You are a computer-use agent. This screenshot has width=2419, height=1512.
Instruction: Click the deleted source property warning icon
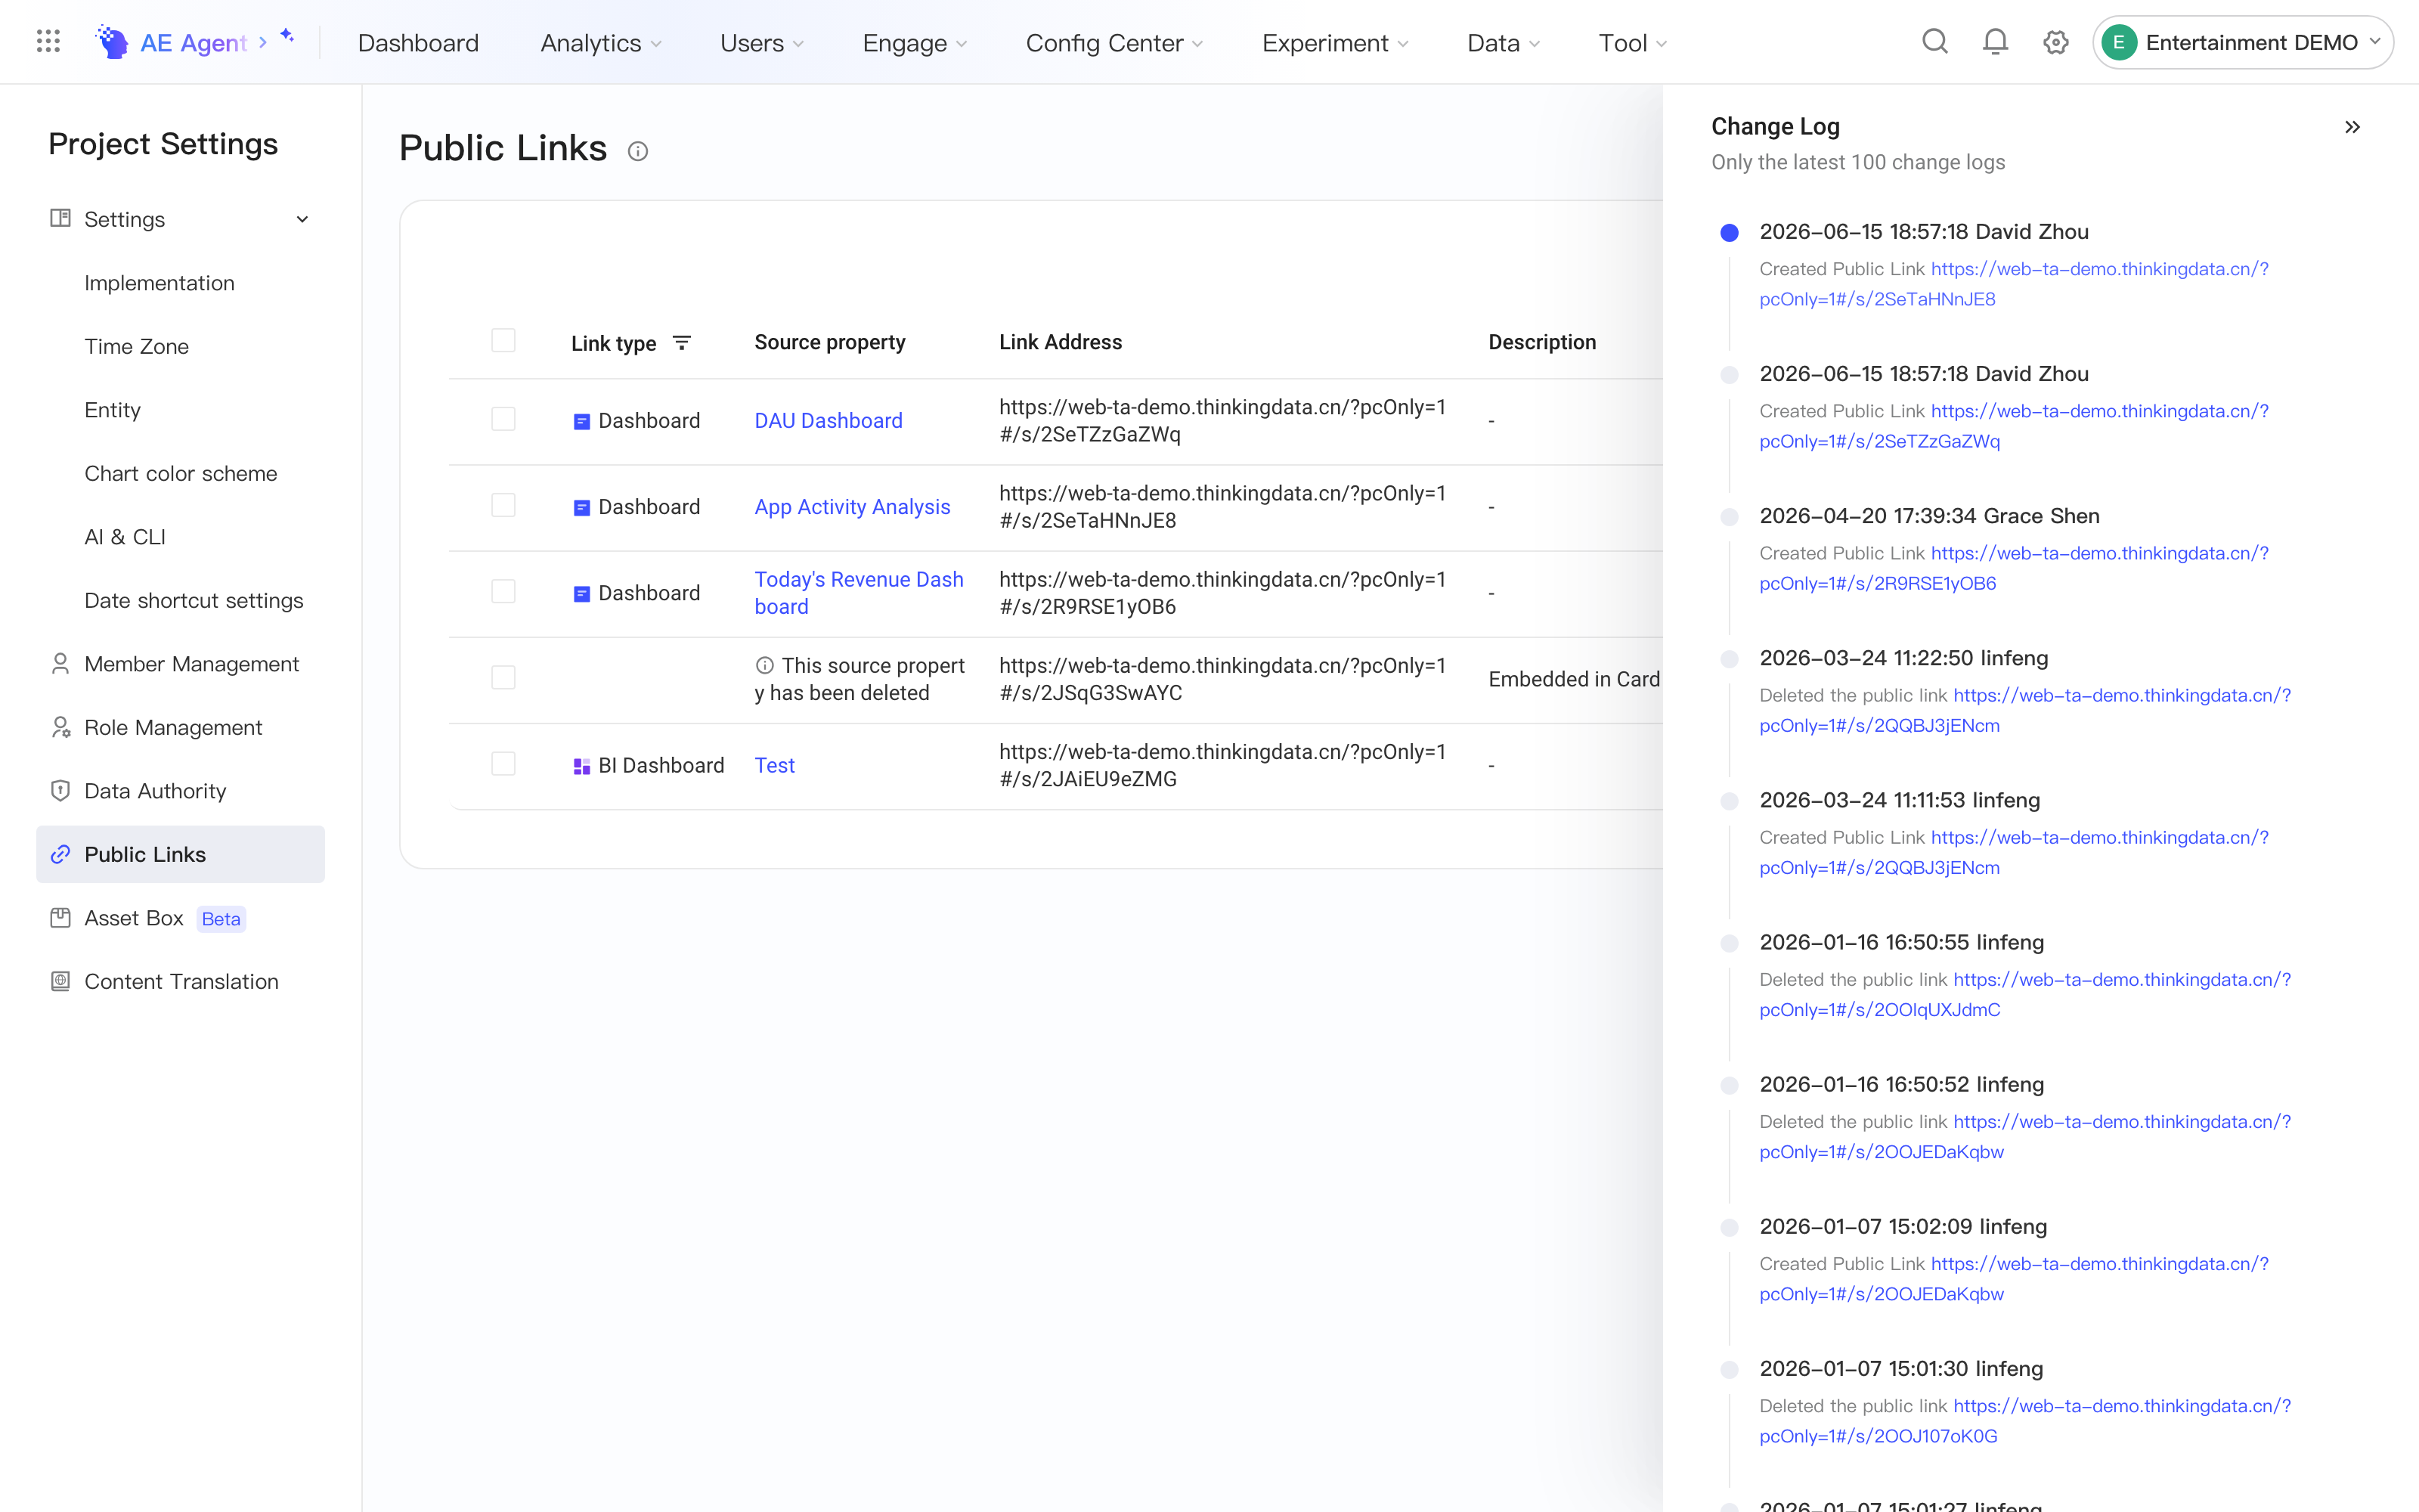coord(765,665)
